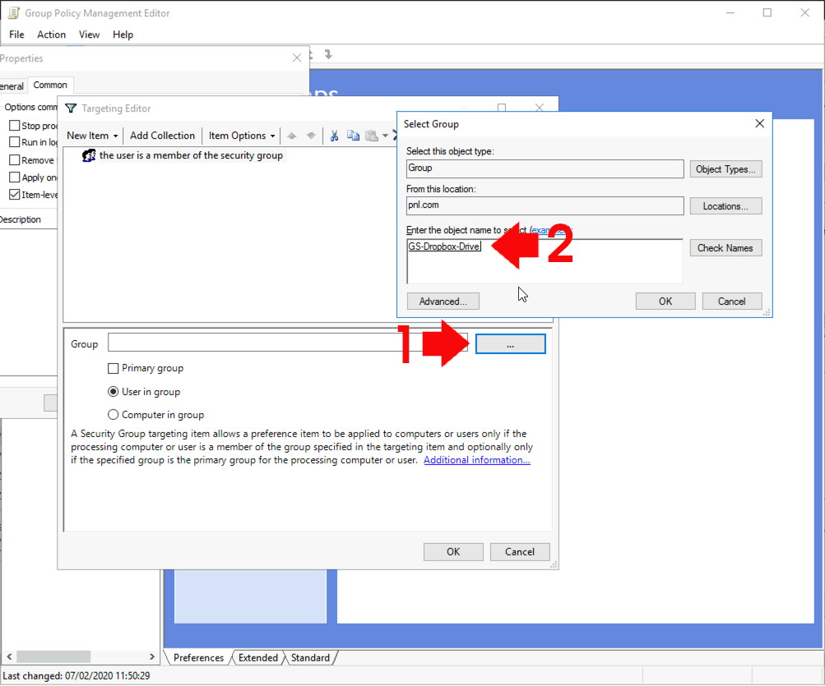Image resolution: width=825 pixels, height=686 pixels.
Task: Click the move-down arrow in Targeting Editor toolbar
Action: click(x=311, y=136)
